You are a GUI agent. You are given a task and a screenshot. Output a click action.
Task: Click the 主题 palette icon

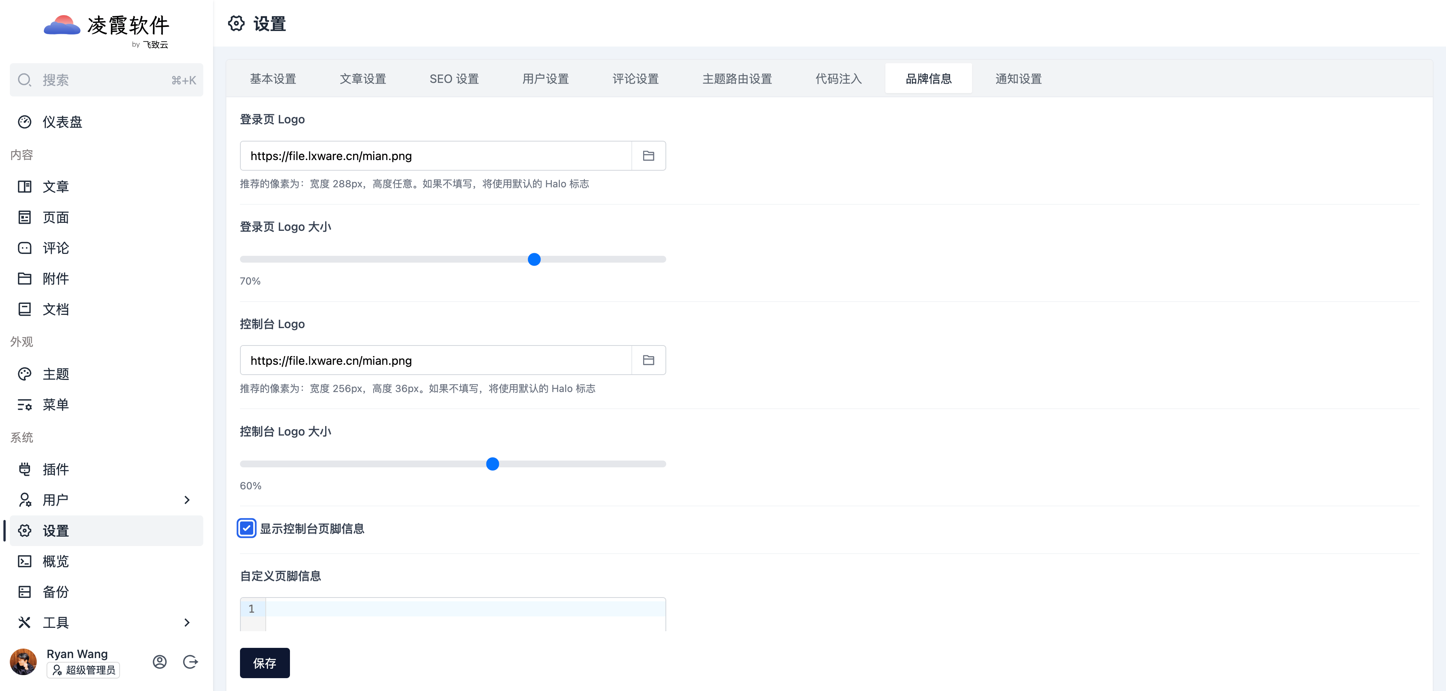point(25,374)
